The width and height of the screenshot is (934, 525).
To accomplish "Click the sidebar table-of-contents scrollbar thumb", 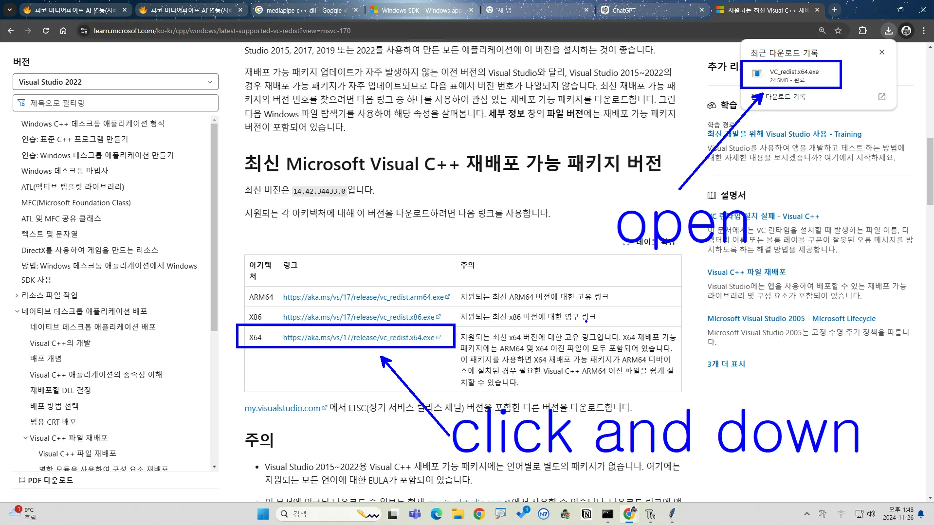I will 214,226.
